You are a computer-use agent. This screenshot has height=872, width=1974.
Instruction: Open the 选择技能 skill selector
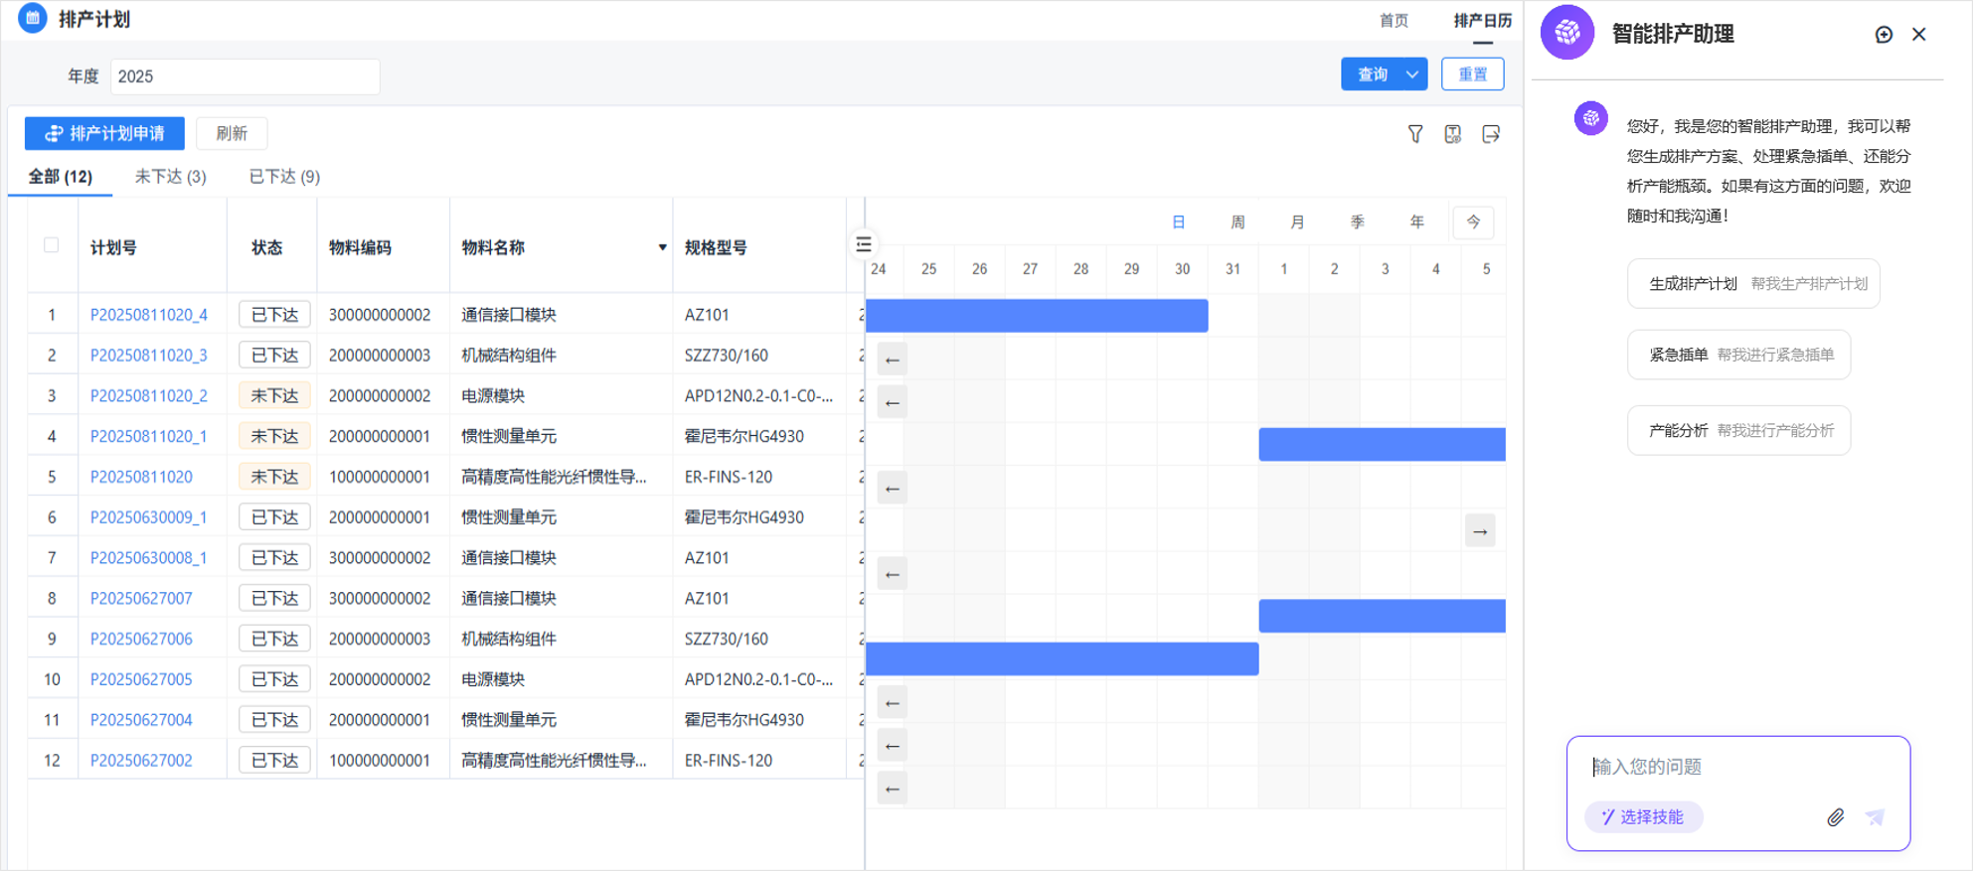[1643, 816]
